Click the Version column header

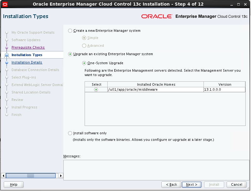224,84
